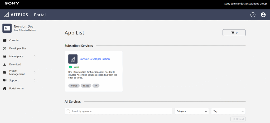Click the +4 more tags chip
This screenshot has height=123, width=270.
coord(96,86)
